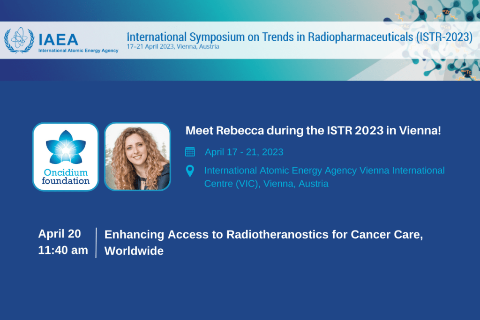Click the Meet Rebecca during the ISTR 2023 heading
Screen dimensions: 480x320
(x=313, y=131)
